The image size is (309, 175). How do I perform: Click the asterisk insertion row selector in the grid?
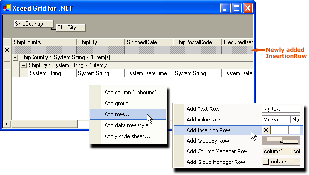[7, 50]
